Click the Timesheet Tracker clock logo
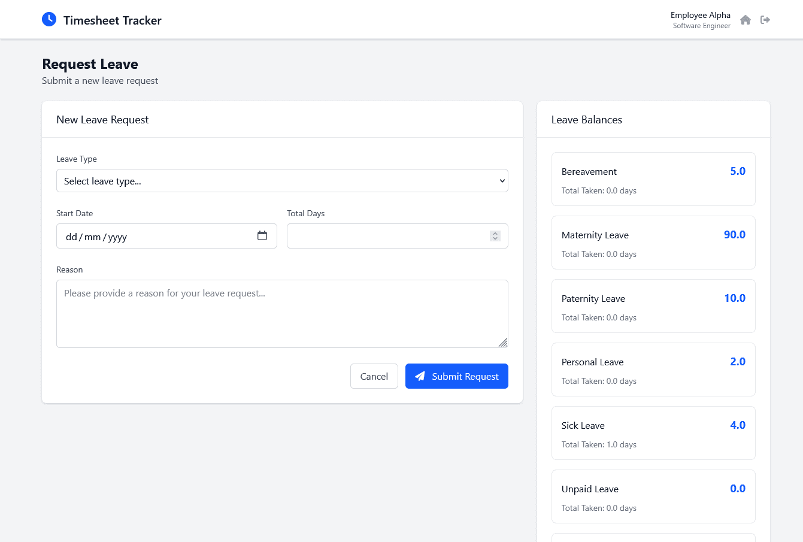This screenshot has height=542, width=803. click(x=49, y=19)
